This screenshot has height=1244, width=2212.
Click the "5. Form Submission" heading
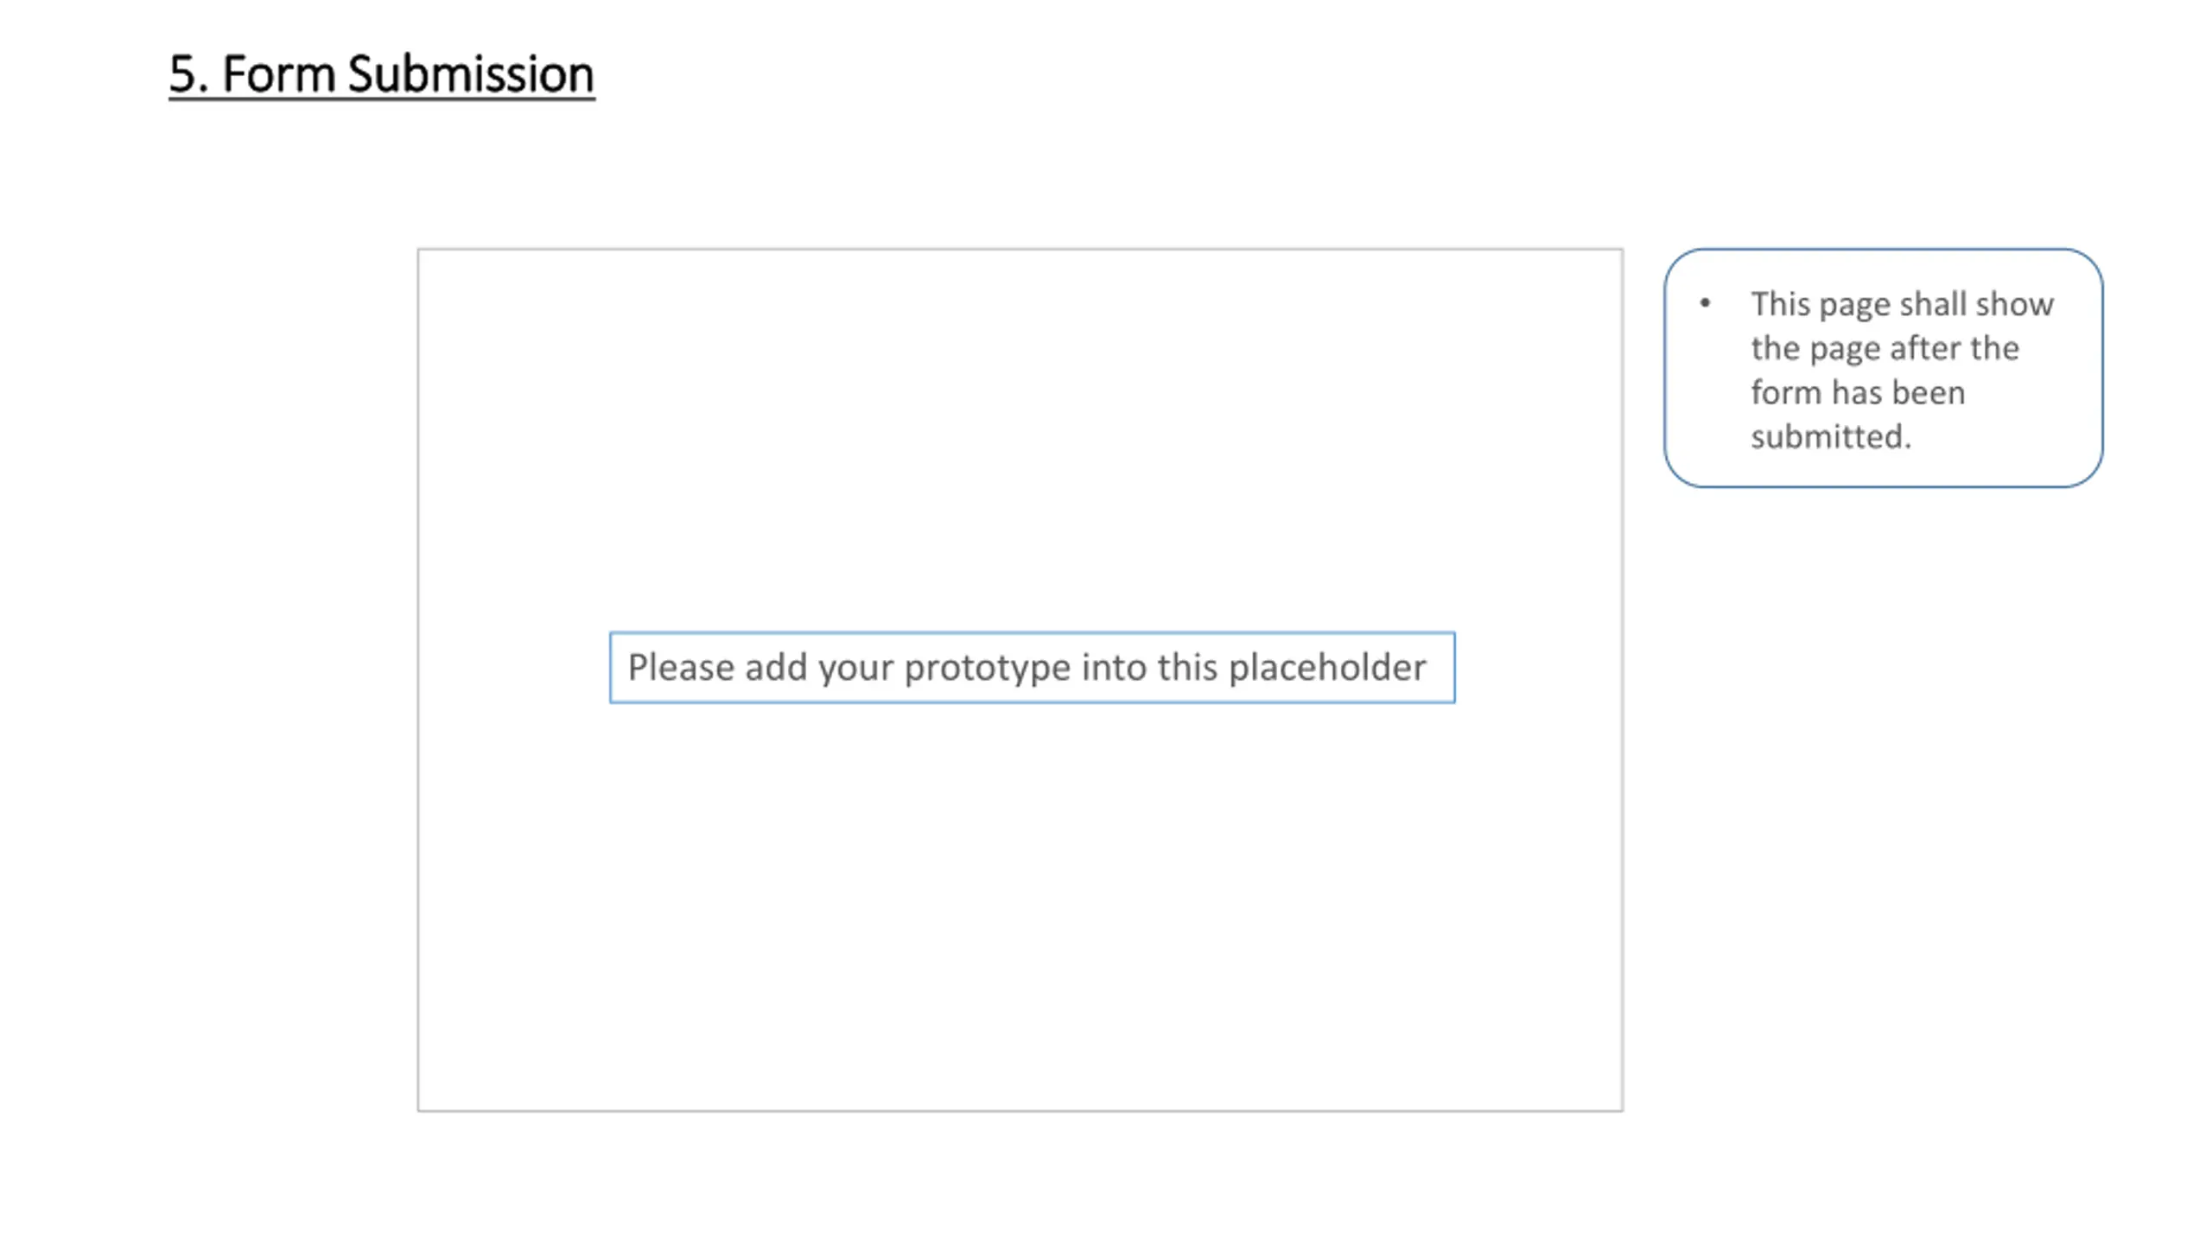click(x=381, y=74)
